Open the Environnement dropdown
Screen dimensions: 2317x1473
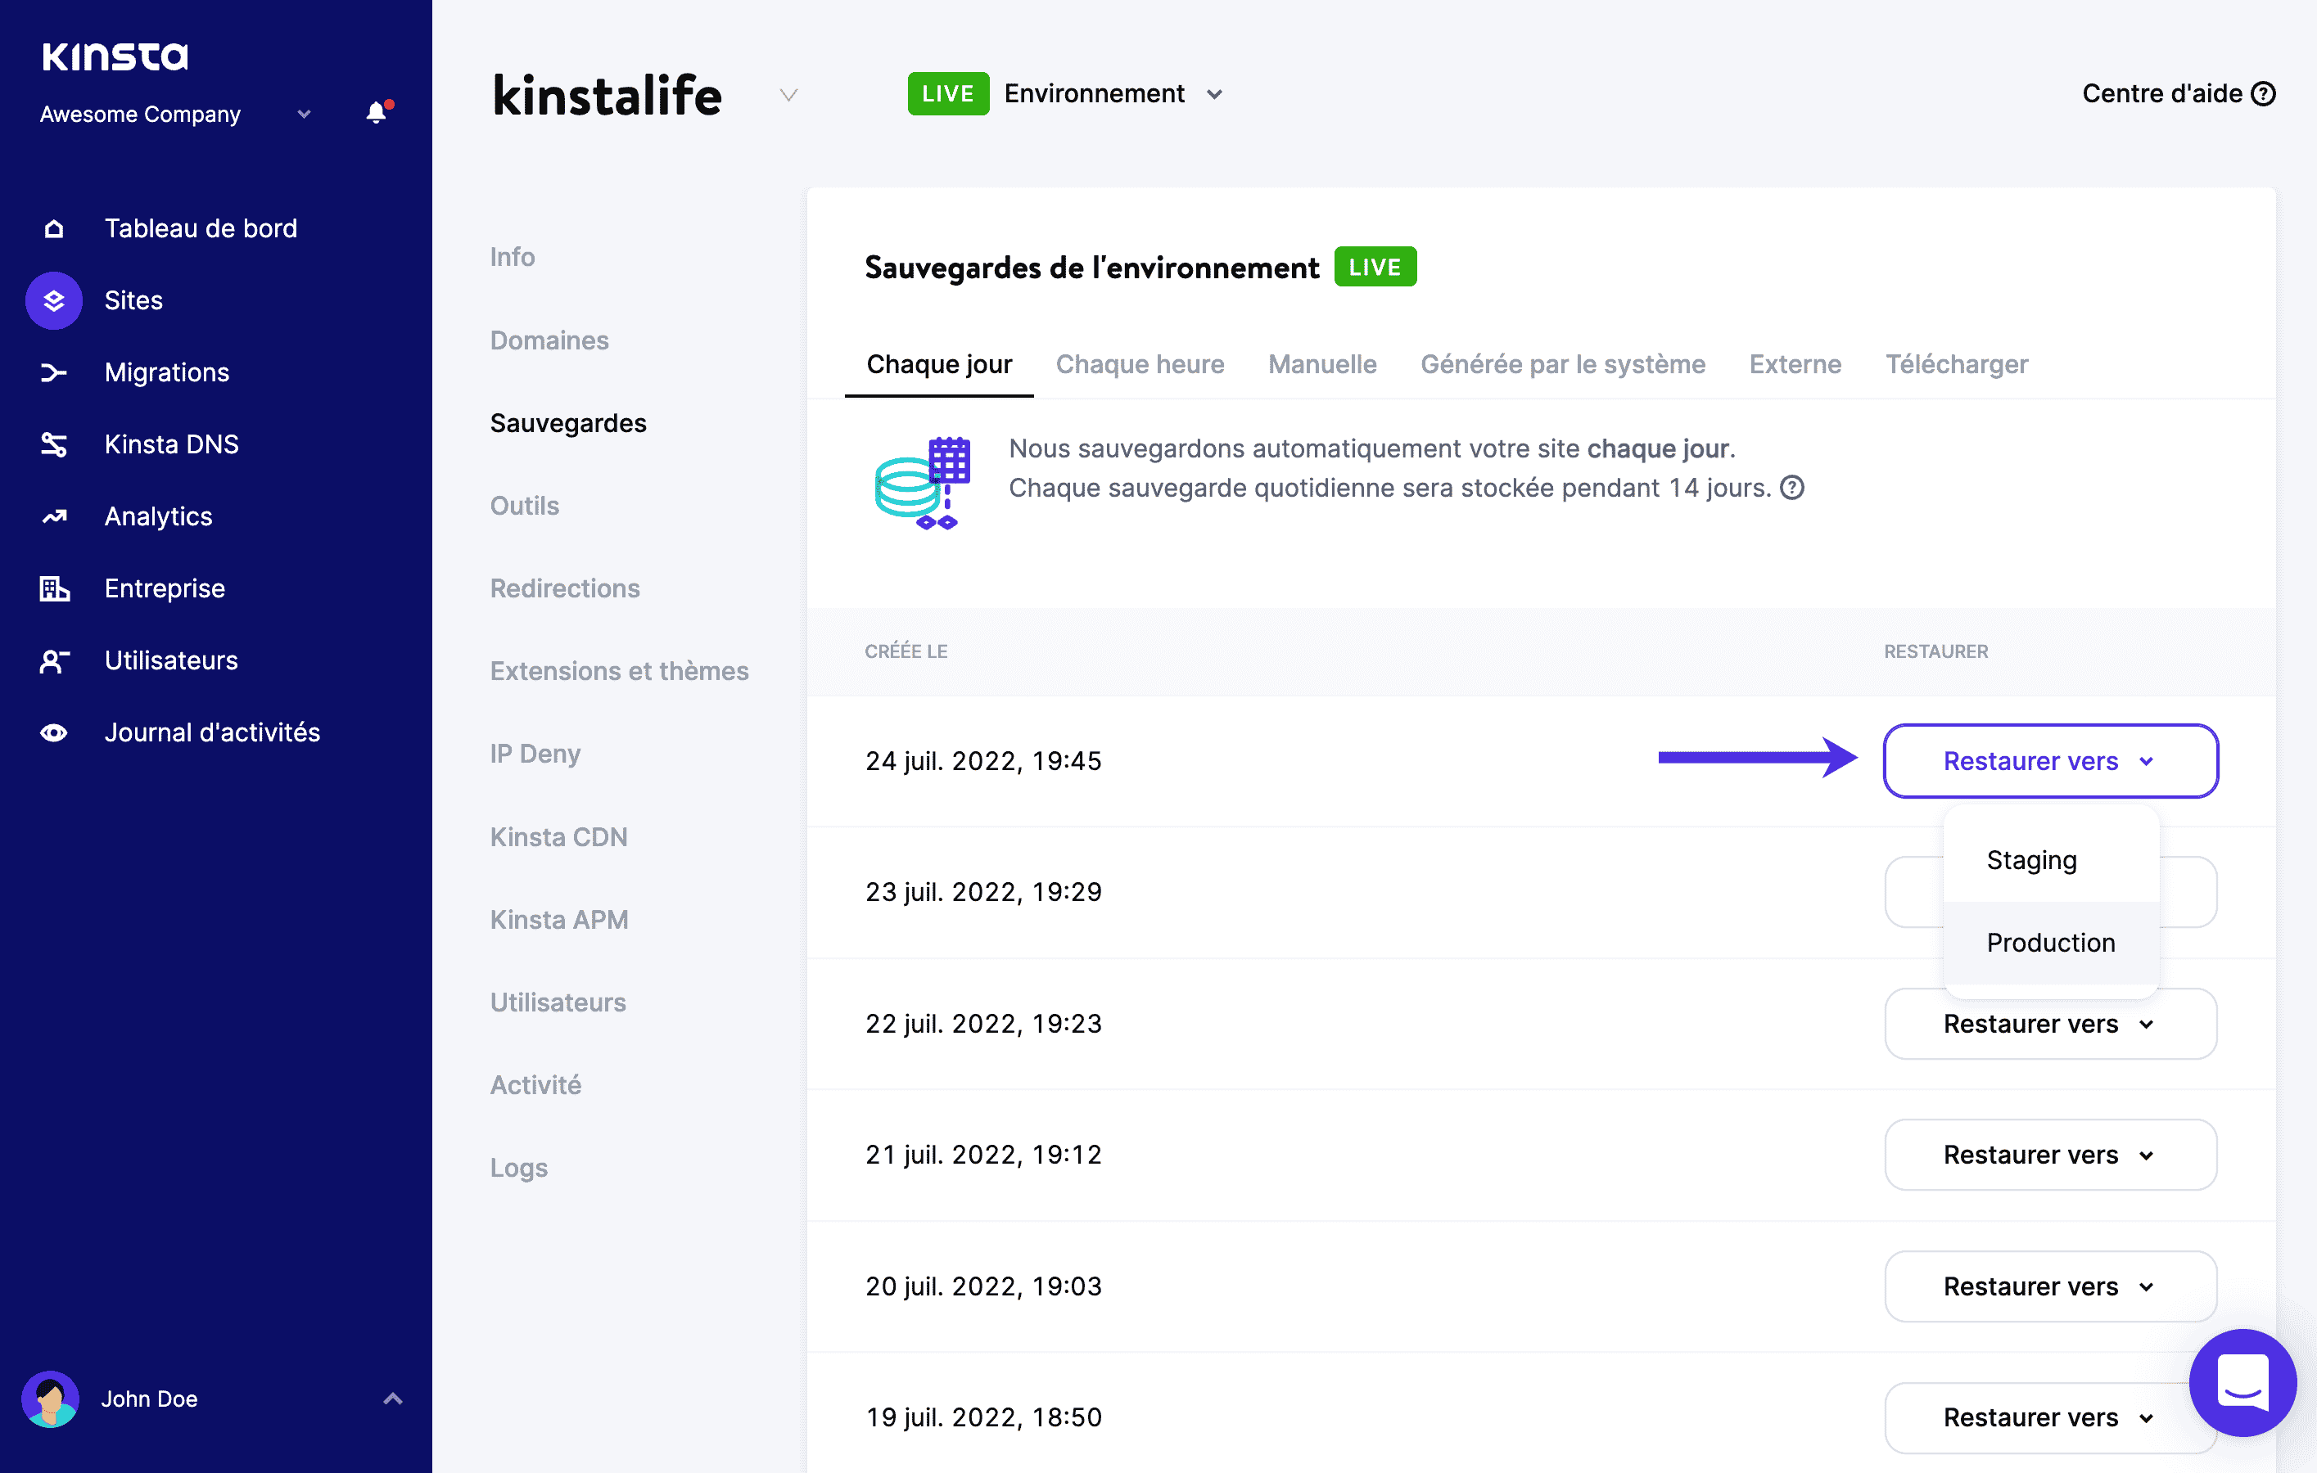[1214, 93]
